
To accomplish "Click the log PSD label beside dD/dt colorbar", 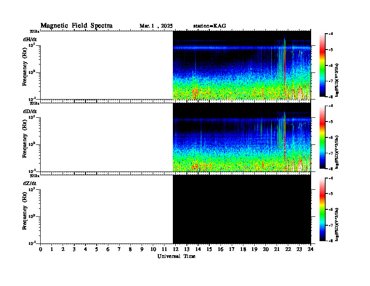I will click(337, 152).
